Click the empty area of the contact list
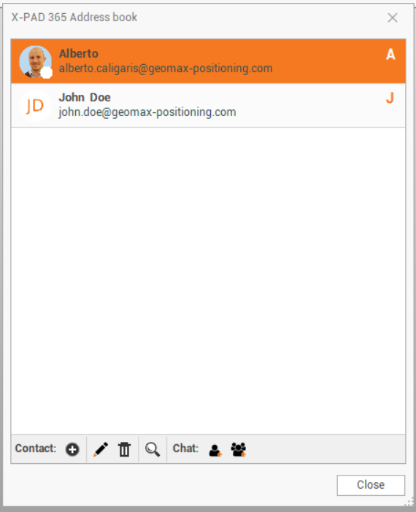416x512 pixels. 208,281
